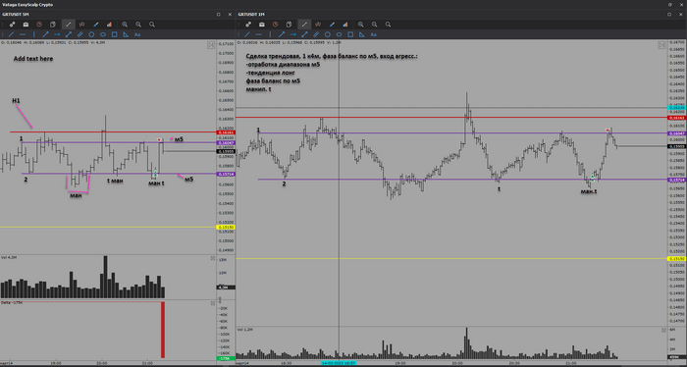
Task: Select the Russian trade notes text on 1M chart
Action: (x=332, y=73)
